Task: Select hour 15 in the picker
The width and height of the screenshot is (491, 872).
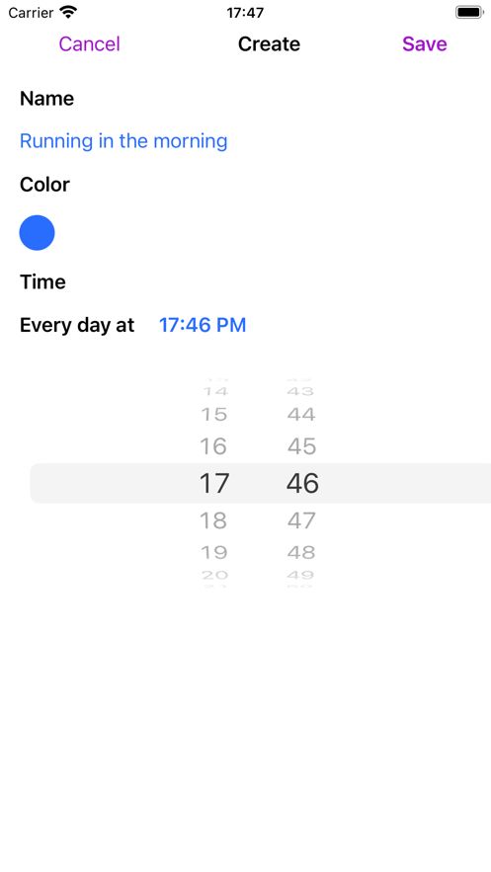Action: (213, 415)
